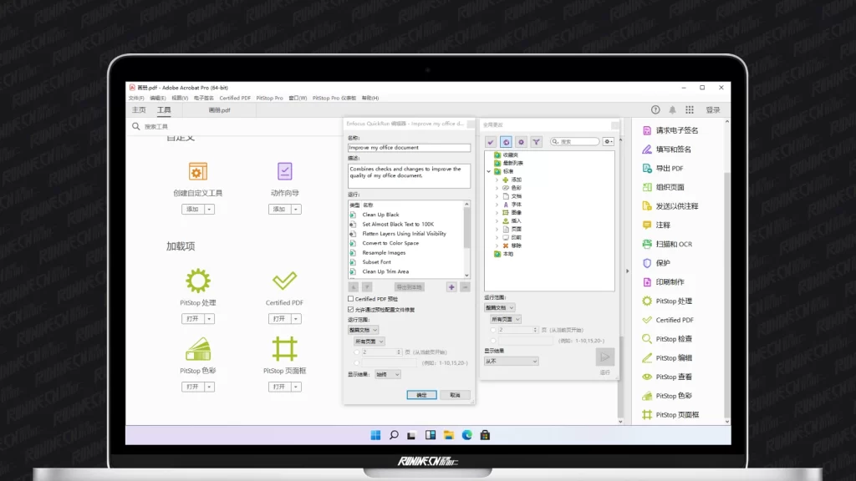Enable the Certified PDF 预检 checkbox
The width and height of the screenshot is (856, 481).
[351, 299]
